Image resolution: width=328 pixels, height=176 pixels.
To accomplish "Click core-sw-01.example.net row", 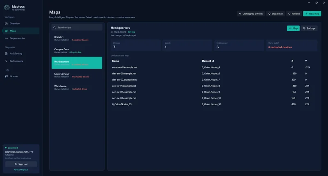I will click(214, 68).
